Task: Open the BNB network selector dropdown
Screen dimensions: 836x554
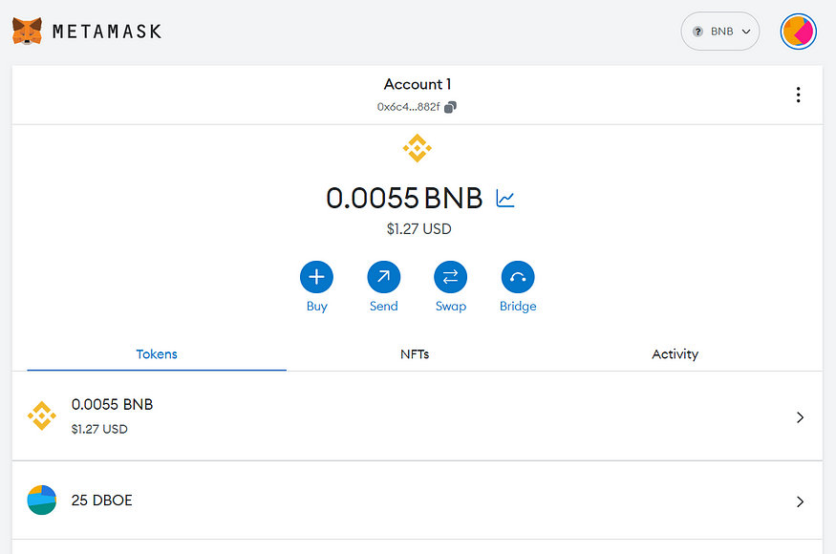Action: (x=719, y=32)
